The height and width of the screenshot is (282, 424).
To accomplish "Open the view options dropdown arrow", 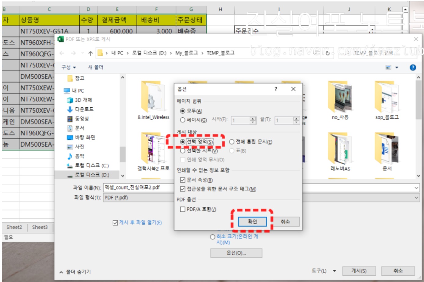I will tap(397, 67).
